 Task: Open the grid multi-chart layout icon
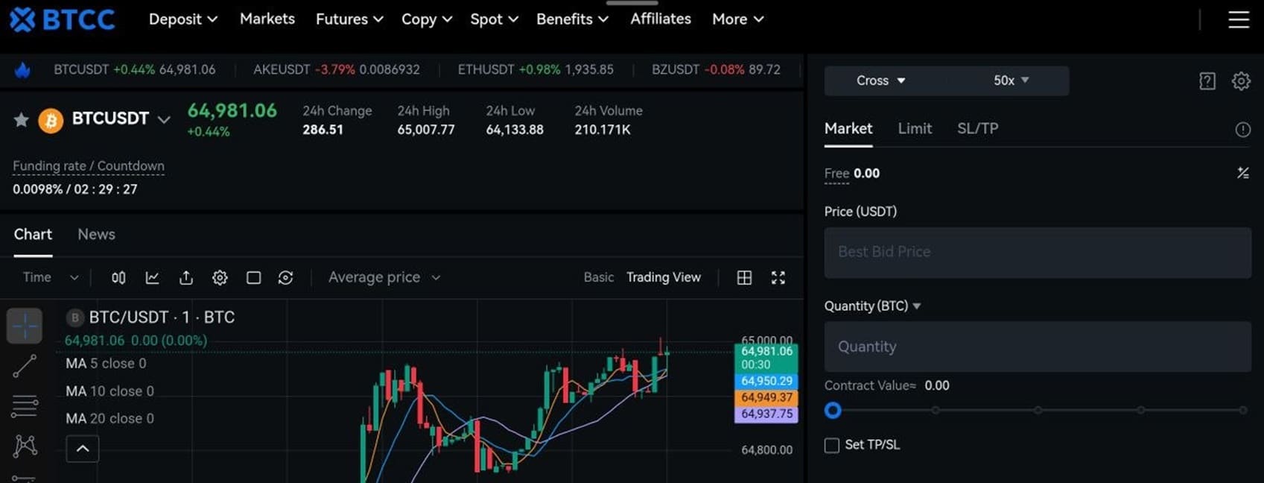[x=744, y=278]
